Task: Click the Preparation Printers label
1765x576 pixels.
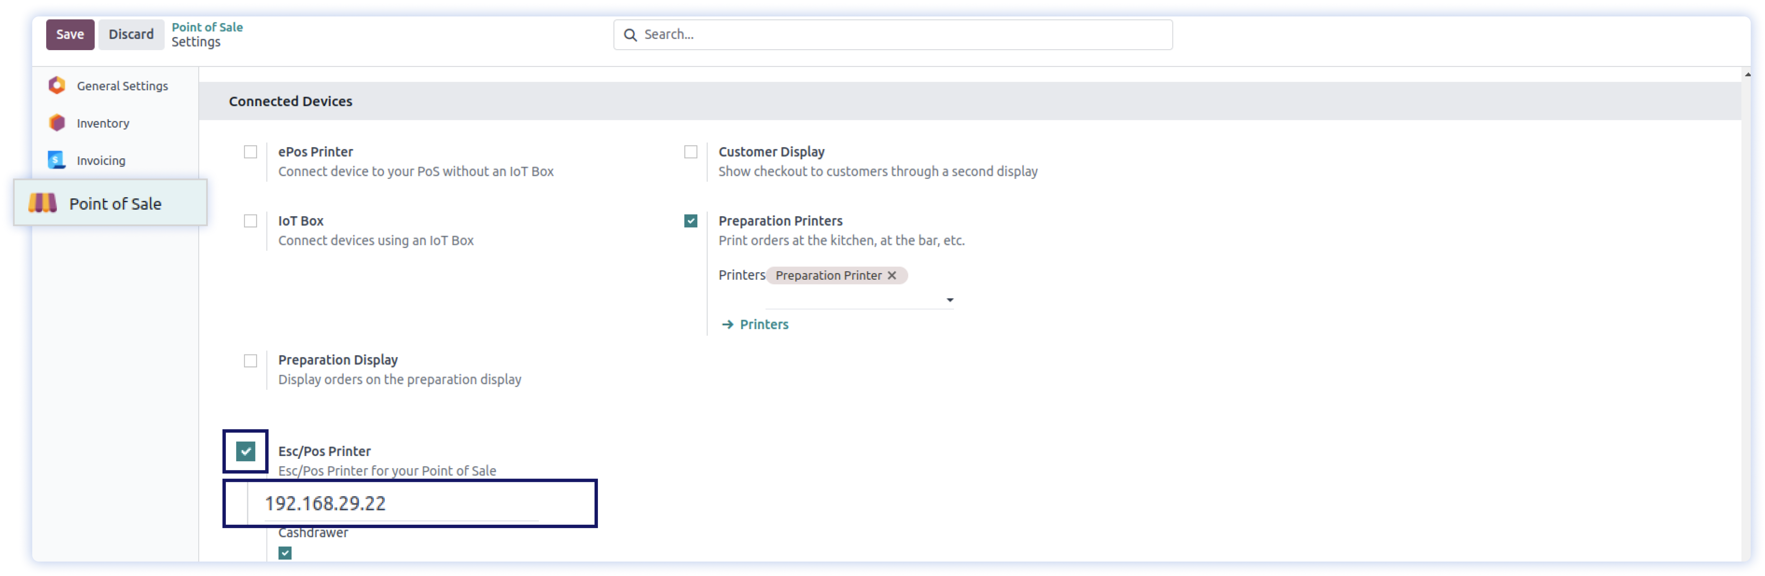Action: pos(780,221)
